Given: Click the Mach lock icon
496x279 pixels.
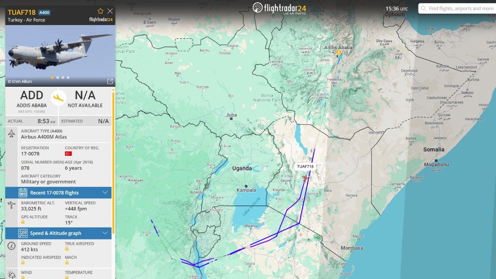Looking at the screenshot, I should (x=67, y=262).
